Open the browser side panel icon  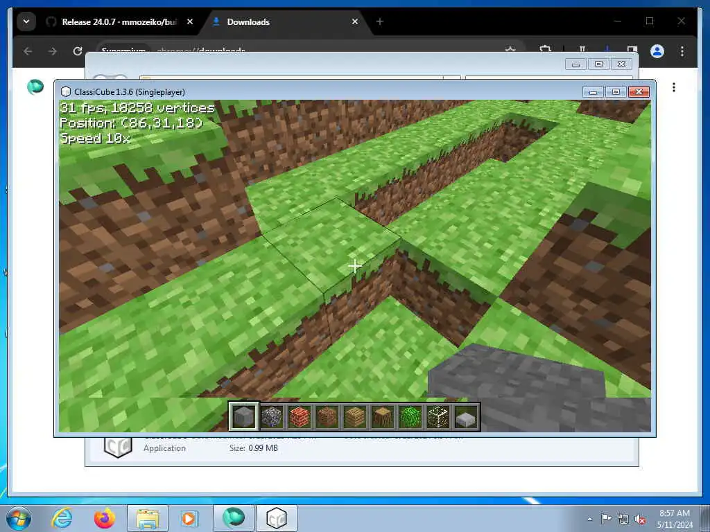click(632, 49)
